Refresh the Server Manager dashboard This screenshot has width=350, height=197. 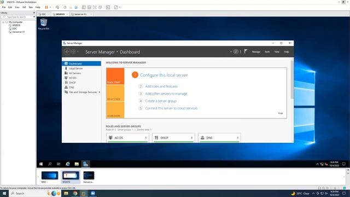[236, 52]
